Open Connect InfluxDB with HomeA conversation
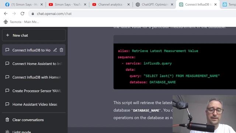236x133 pixels. tap(34, 77)
